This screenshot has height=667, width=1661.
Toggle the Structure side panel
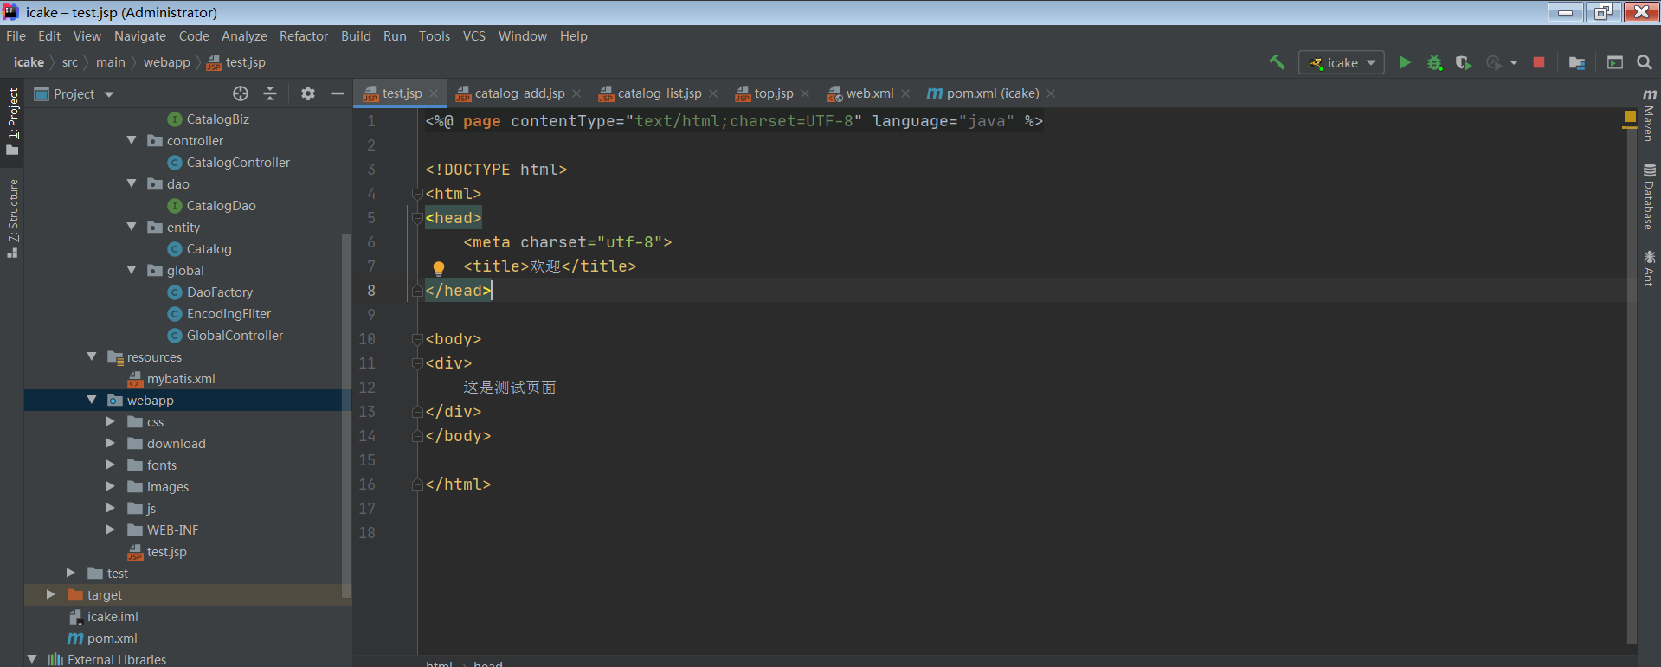(x=12, y=218)
